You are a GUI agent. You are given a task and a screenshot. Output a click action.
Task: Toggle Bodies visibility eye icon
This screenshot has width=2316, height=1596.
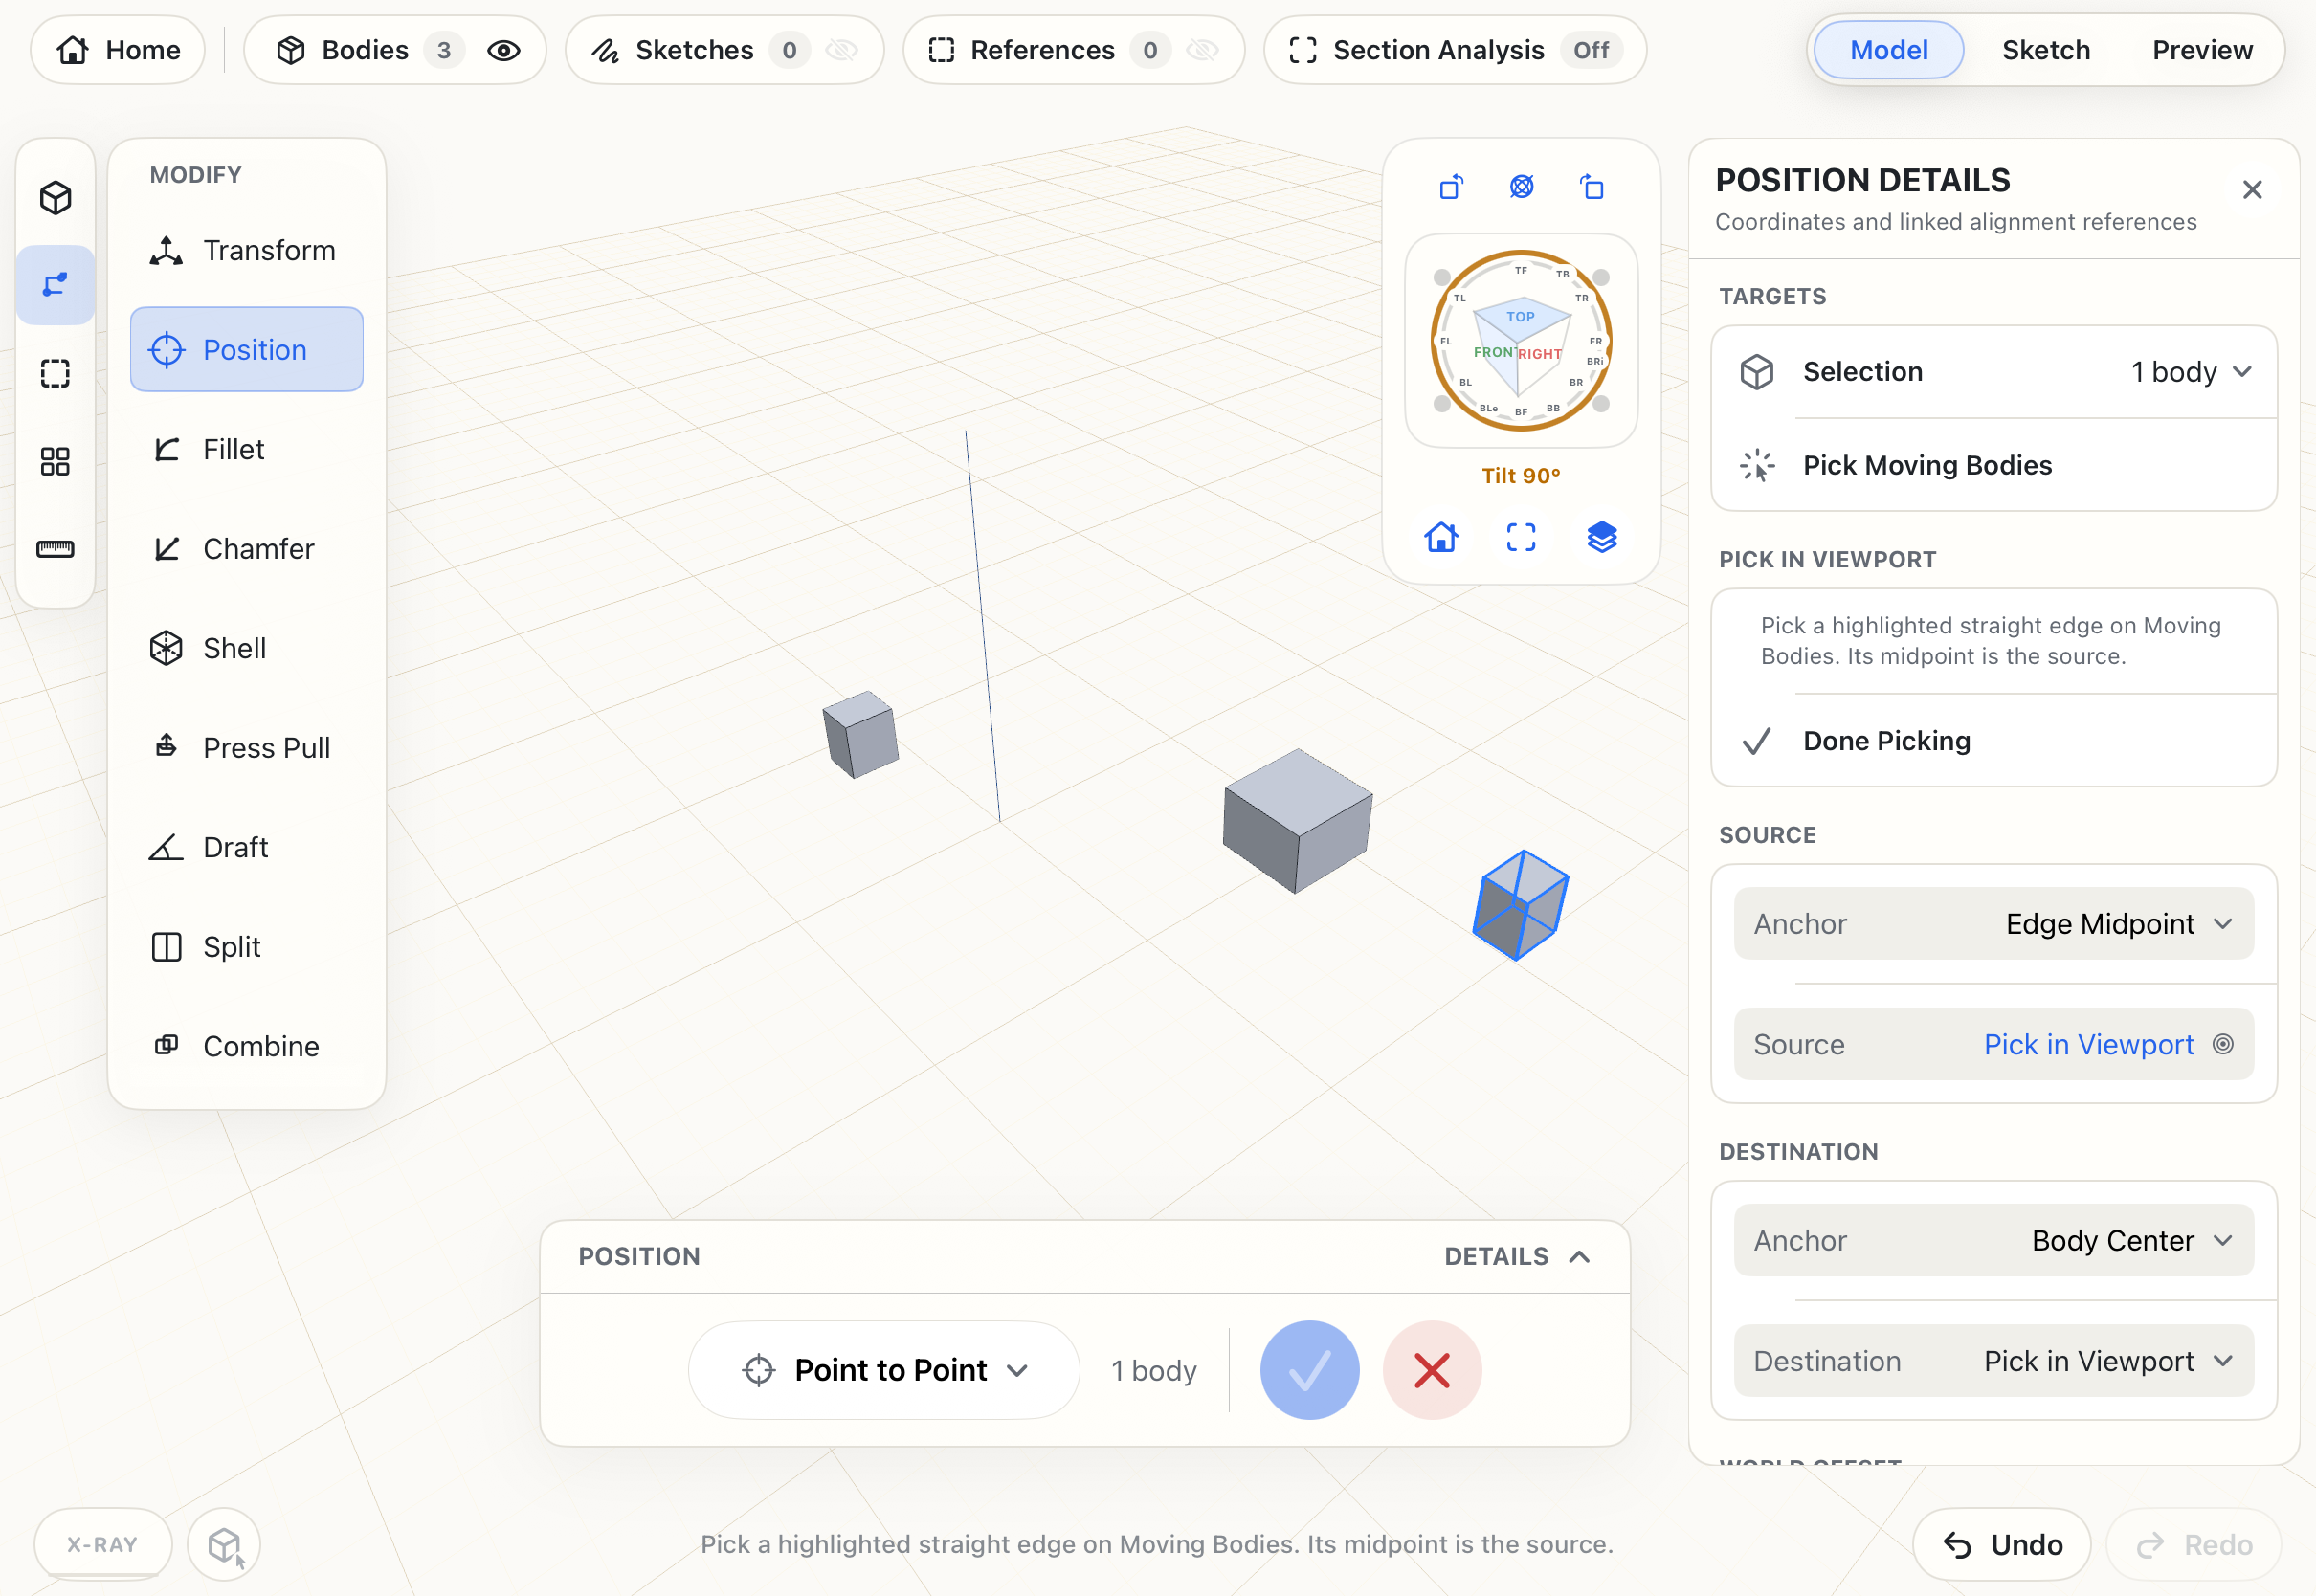[504, 50]
